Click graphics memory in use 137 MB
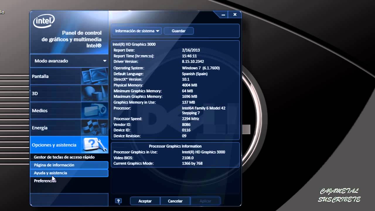This screenshot has width=375, height=211. click(188, 102)
